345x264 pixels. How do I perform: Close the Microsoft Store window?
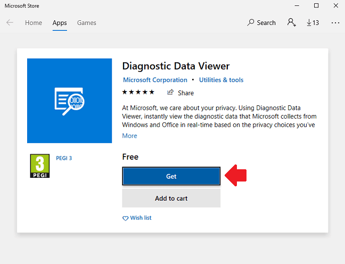point(336,6)
